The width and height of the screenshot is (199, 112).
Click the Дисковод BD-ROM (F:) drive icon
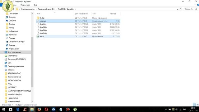(x=6, y=59)
